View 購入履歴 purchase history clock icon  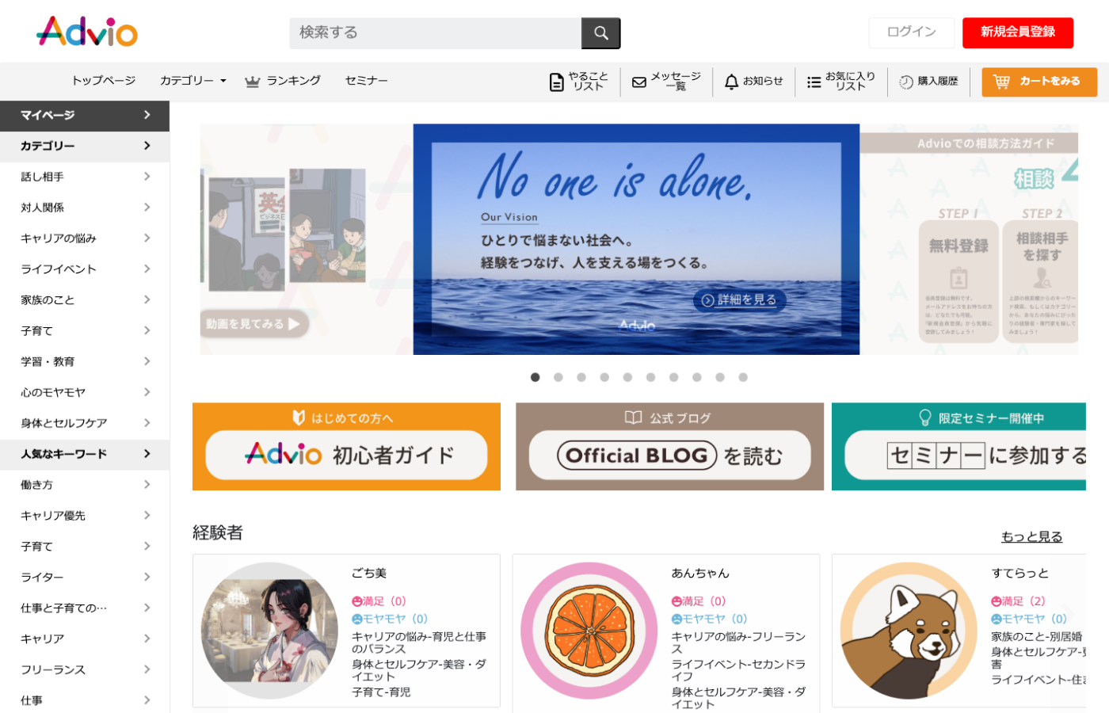pos(906,82)
